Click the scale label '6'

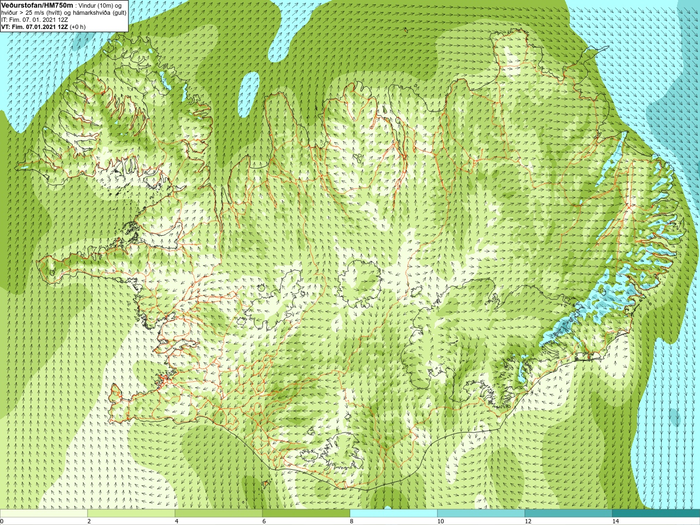click(x=264, y=521)
